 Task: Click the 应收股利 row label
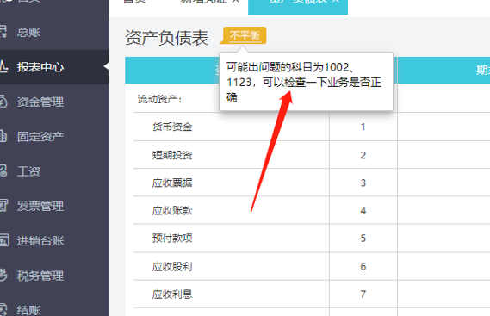(172, 267)
